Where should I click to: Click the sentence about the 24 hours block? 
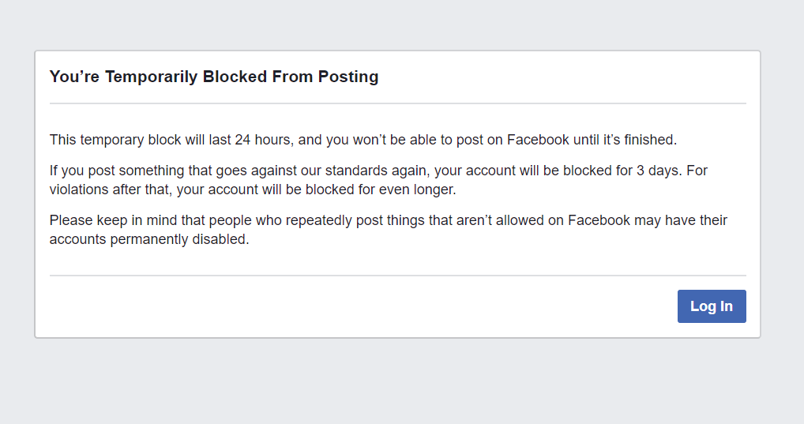pyautogui.click(x=363, y=140)
